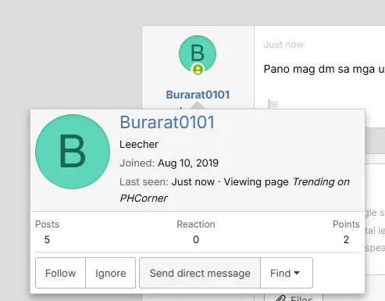
Task: Open the Find dropdown
Action: point(287,273)
